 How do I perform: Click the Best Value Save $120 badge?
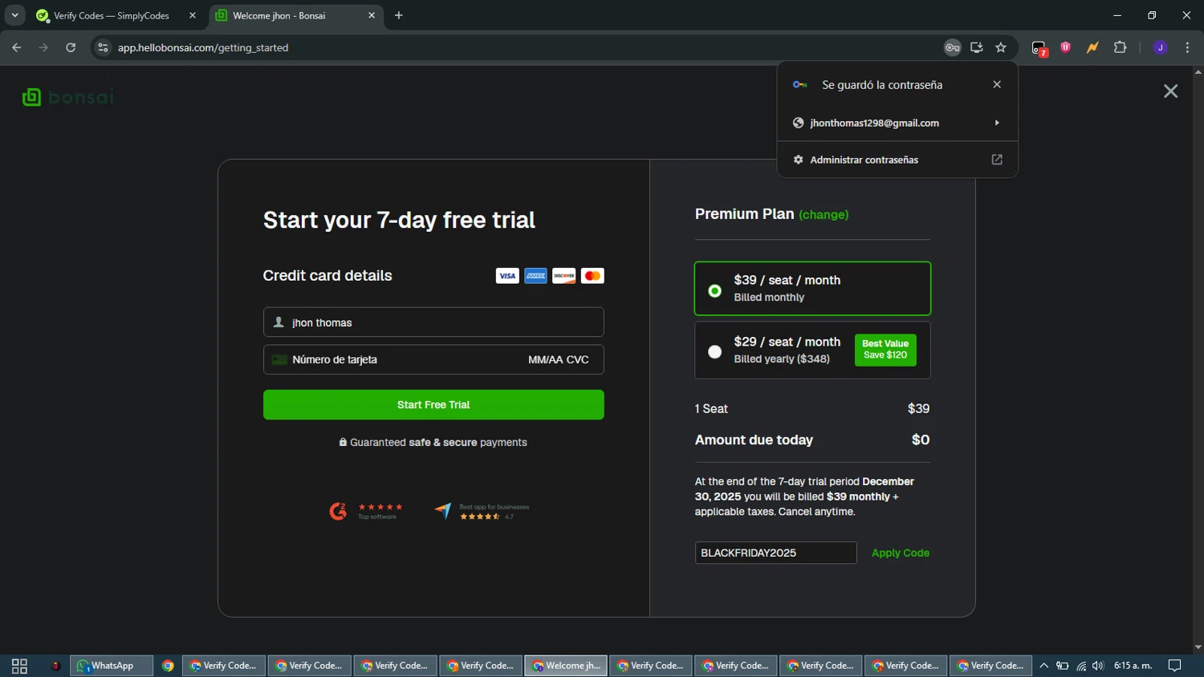(x=885, y=350)
